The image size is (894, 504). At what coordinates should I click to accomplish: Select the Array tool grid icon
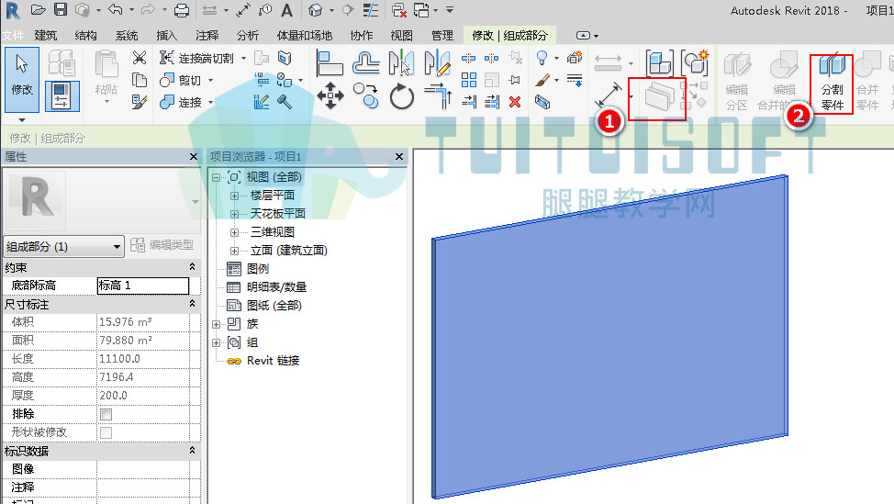(469, 80)
